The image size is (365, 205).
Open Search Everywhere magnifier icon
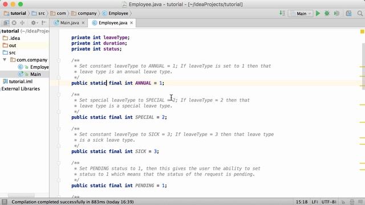coord(360,14)
